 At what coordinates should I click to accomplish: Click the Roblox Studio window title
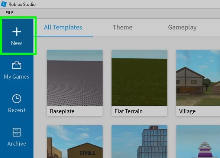(22, 4)
